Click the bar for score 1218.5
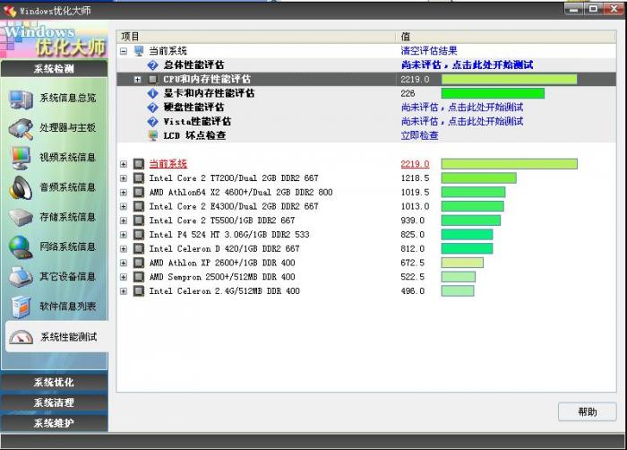627x450 pixels. point(478,178)
